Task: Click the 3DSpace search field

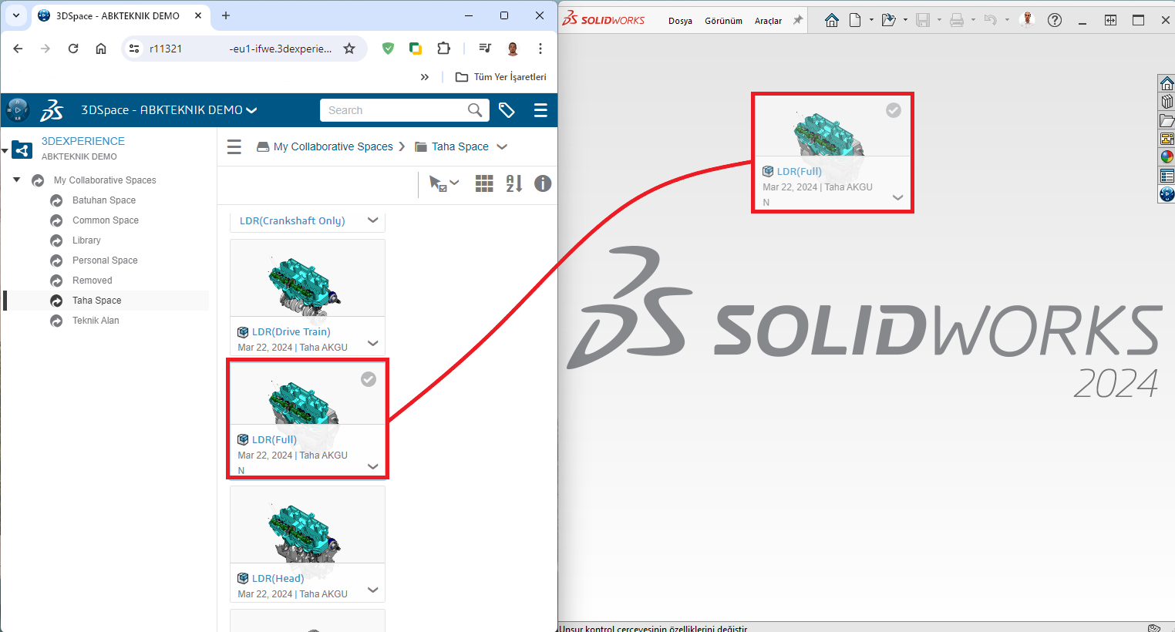Action: pyautogui.click(x=395, y=110)
